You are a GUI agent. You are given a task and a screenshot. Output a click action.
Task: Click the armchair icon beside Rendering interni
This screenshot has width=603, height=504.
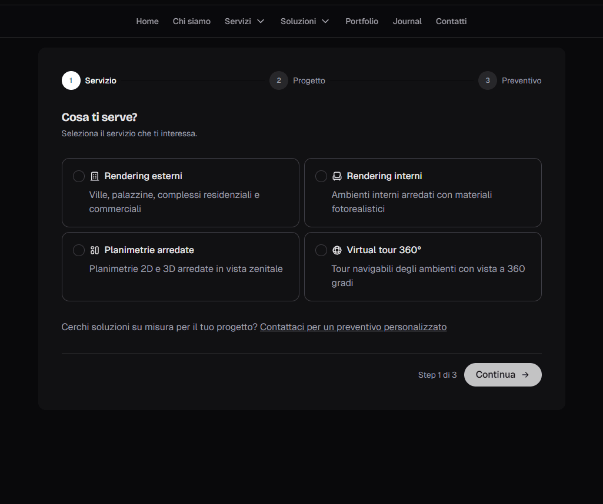[x=337, y=176]
